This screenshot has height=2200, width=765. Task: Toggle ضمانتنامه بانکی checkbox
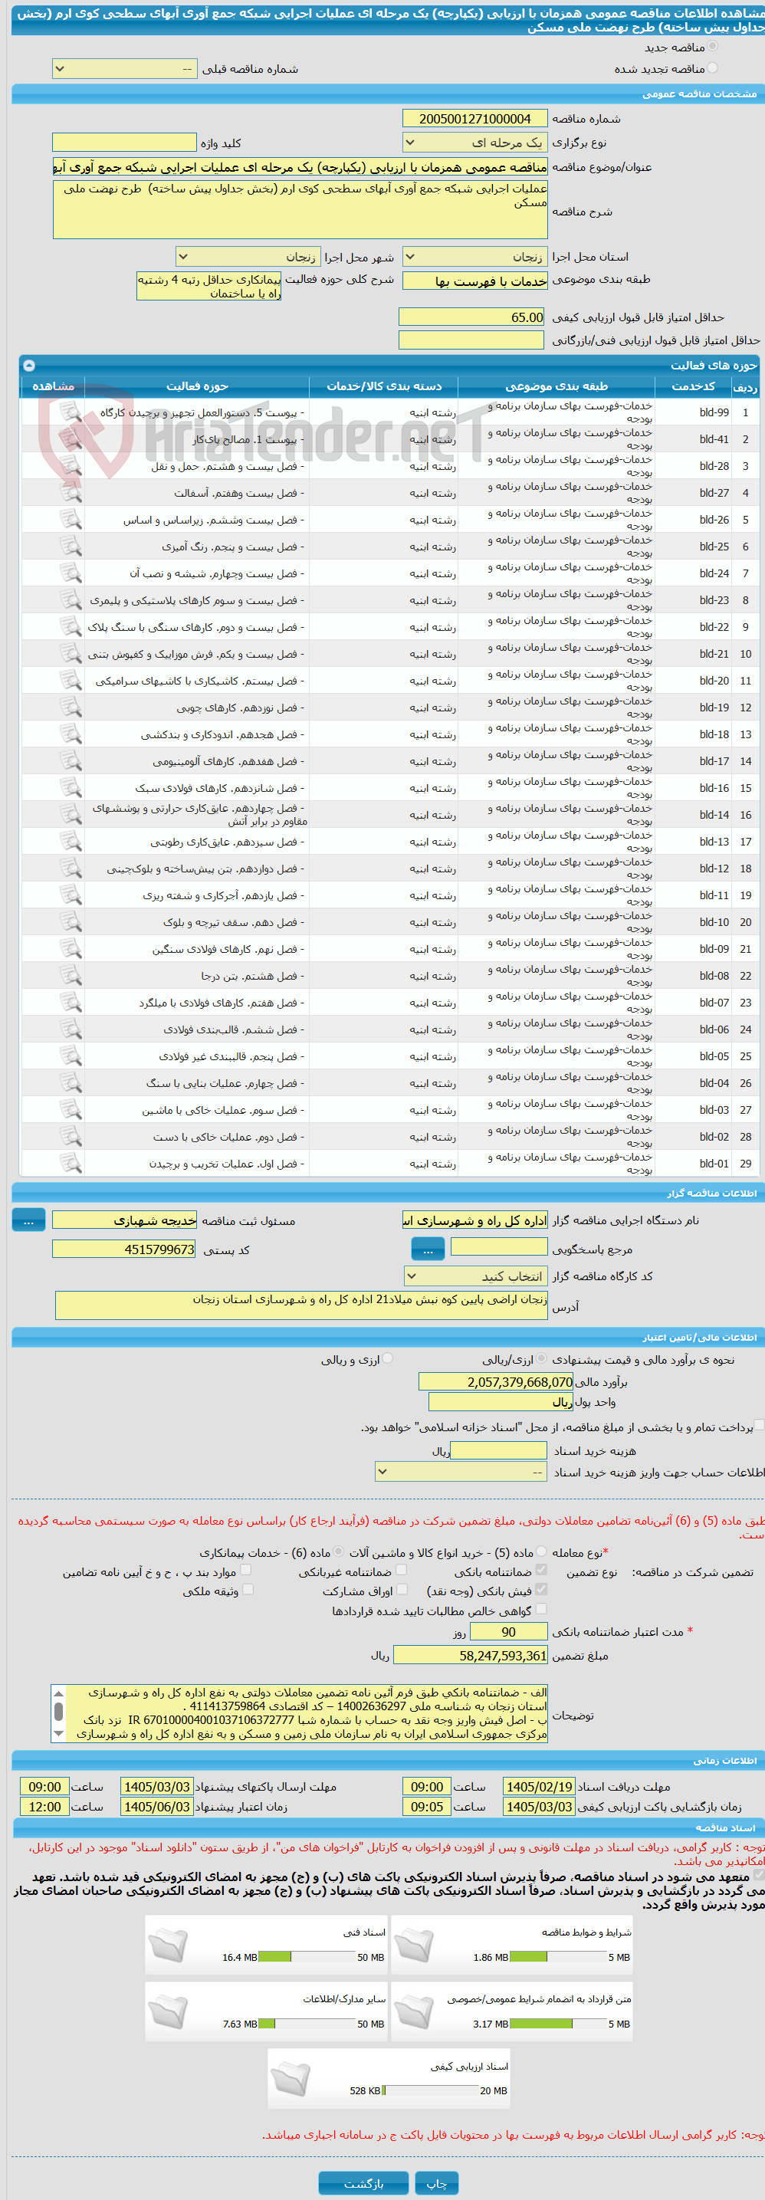pos(541,1571)
